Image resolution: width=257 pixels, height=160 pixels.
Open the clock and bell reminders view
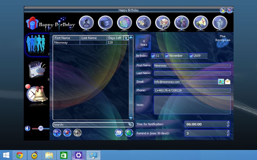(37, 94)
